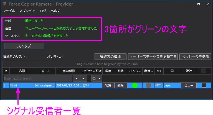This screenshot has height=115, width=213.
Task: Click 編集 button in Ki kii row
Action: (x=108, y=85)
